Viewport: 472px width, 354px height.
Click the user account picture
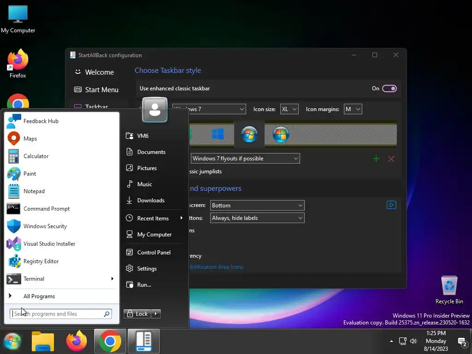(x=155, y=110)
